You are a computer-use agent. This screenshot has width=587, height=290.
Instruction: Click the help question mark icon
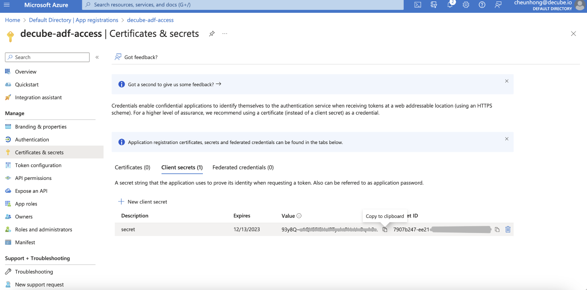(482, 5)
